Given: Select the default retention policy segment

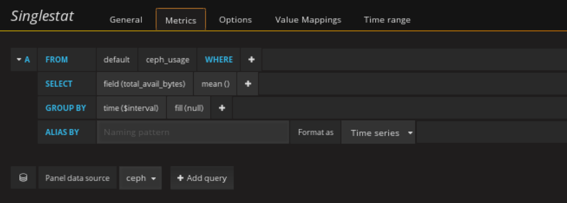Looking at the screenshot, I should tap(117, 60).
